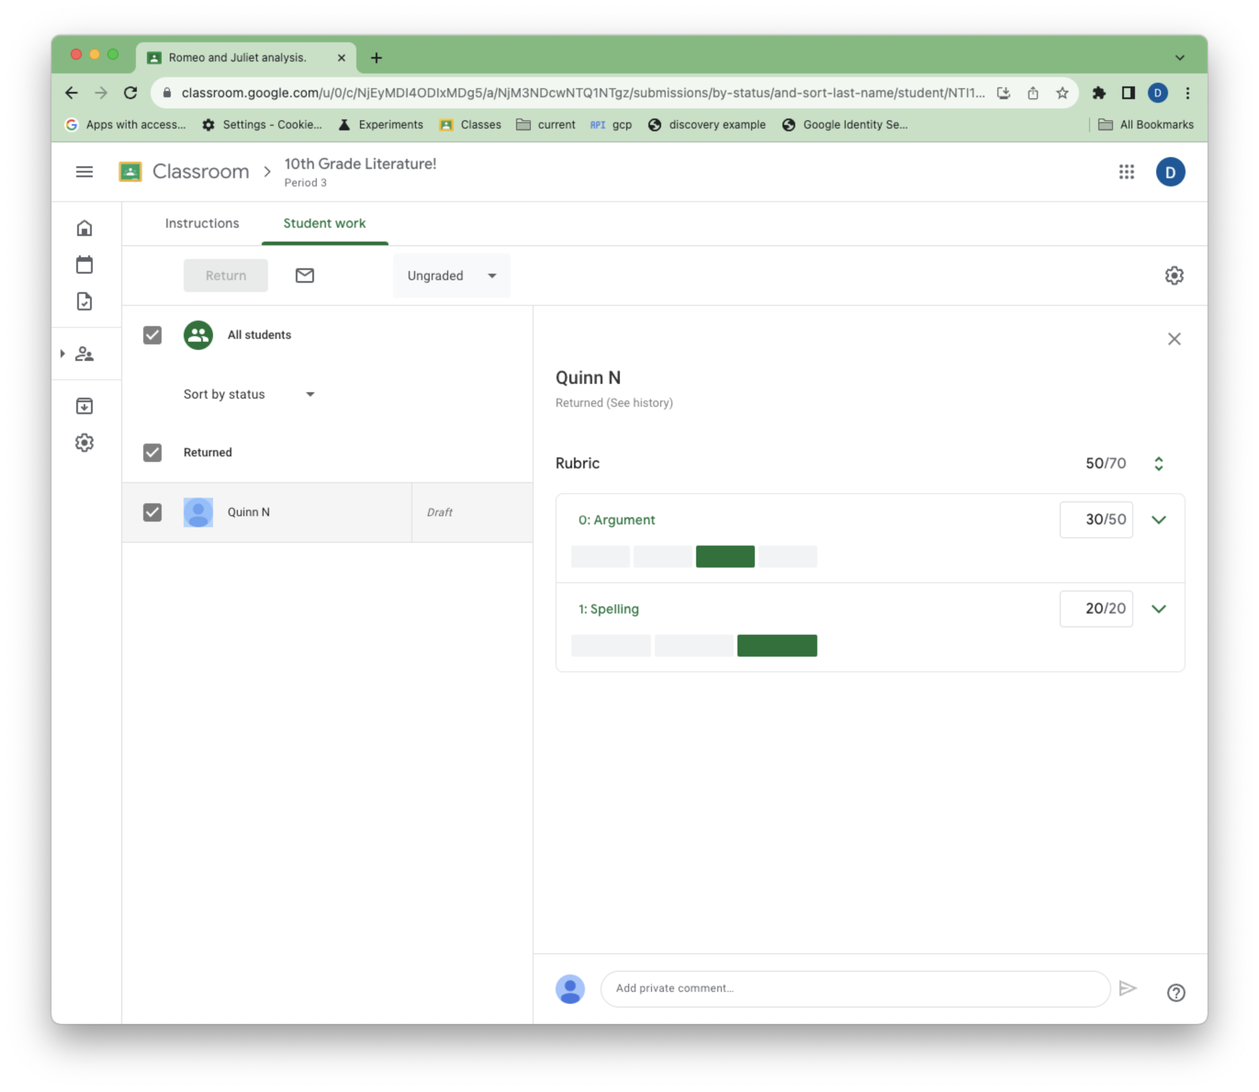Toggle Quinn N student checkbox
Image resolution: width=1259 pixels, height=1092 pixels.
[x=153, y=512]
